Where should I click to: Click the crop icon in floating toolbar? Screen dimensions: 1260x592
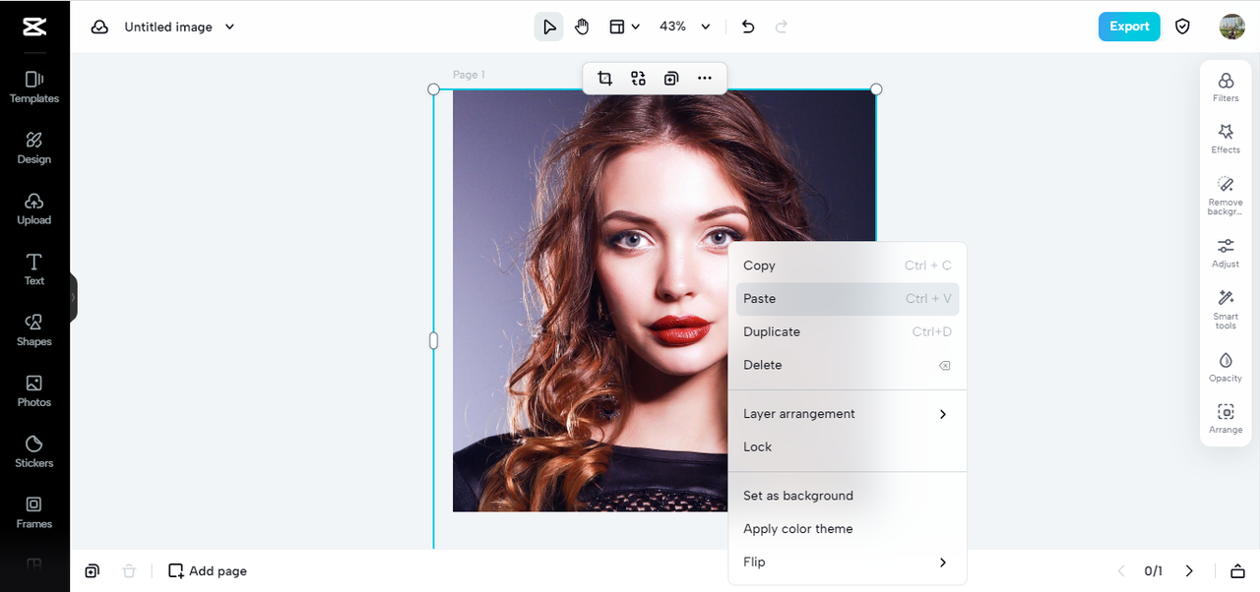605,78
